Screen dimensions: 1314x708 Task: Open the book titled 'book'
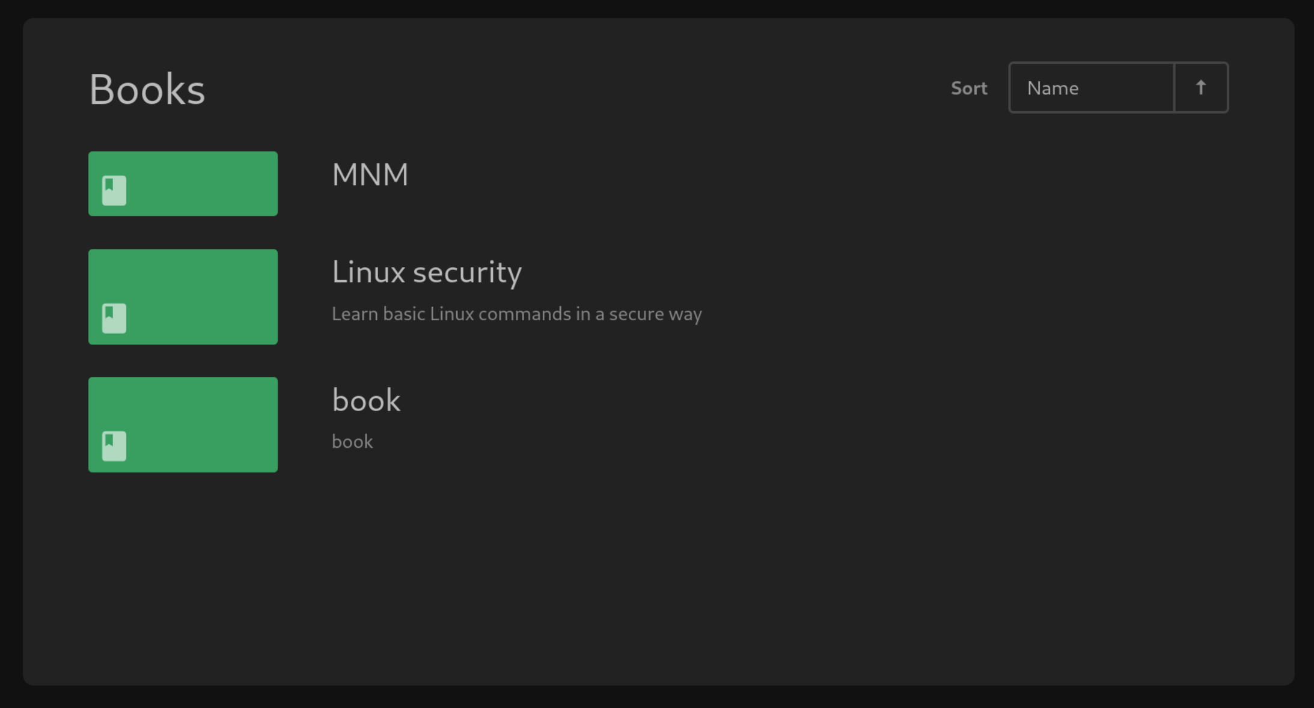point(365,400)
